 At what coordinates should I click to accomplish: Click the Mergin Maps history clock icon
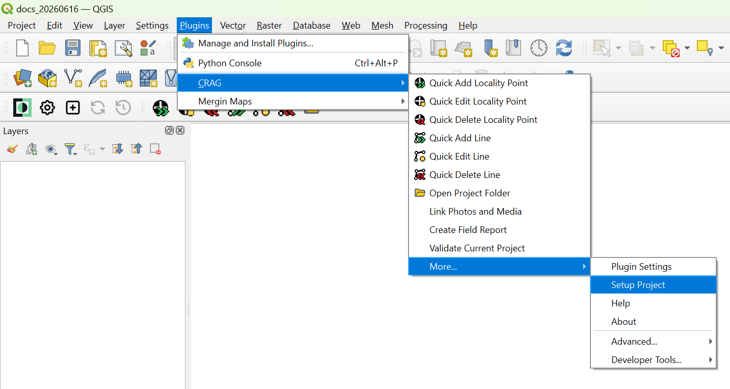point(123,108)
